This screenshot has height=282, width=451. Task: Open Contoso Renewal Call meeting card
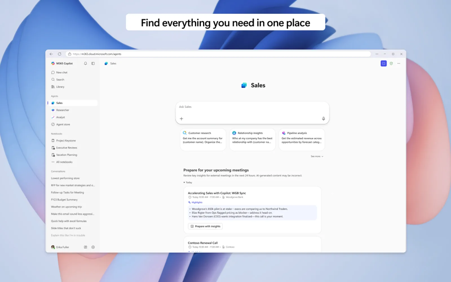[x=252, y=244]
